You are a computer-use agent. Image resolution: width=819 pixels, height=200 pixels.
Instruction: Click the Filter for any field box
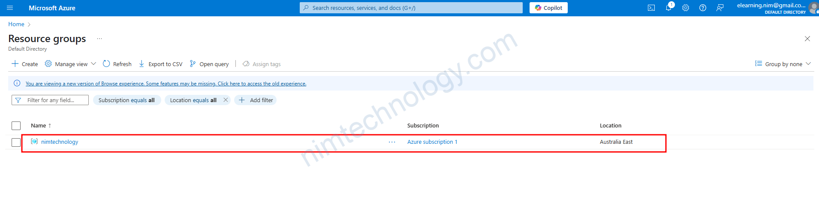51,100
